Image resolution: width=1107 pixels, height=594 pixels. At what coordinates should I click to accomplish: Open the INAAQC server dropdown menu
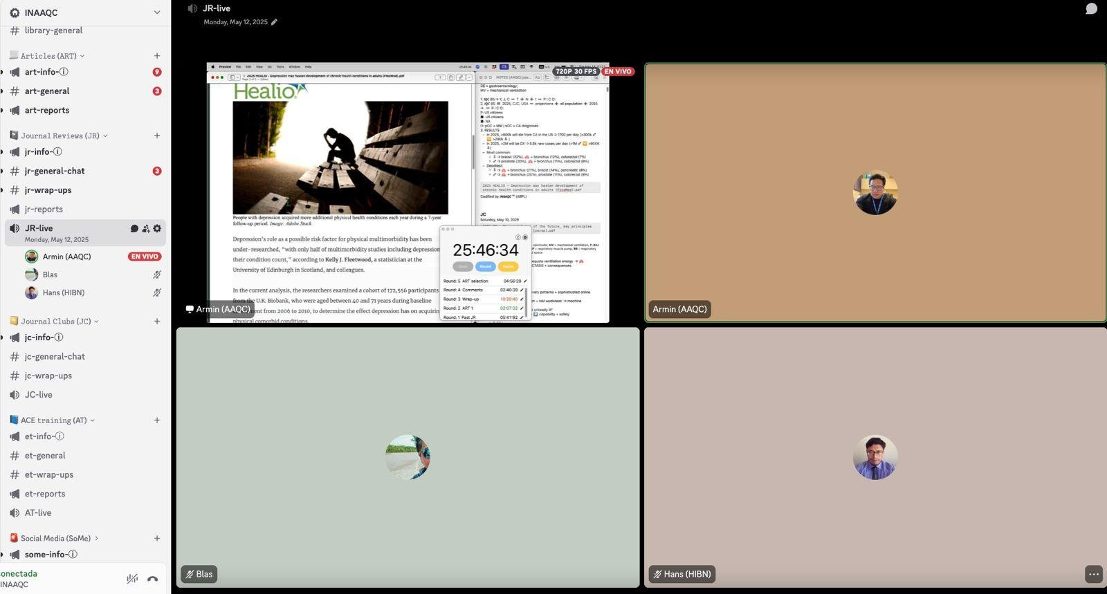(x=156, y=12)
